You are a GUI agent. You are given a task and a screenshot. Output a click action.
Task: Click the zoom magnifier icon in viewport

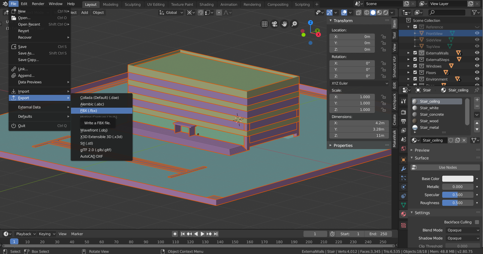(294, 24)
